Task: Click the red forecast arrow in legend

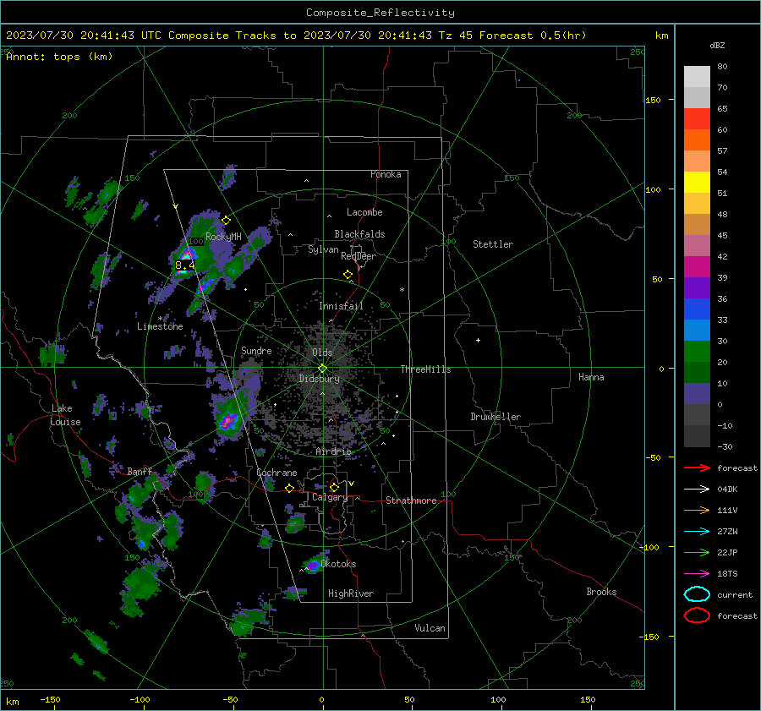Action: pos(697,468)
